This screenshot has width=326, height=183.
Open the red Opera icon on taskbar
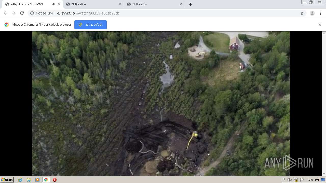(55, 180)
